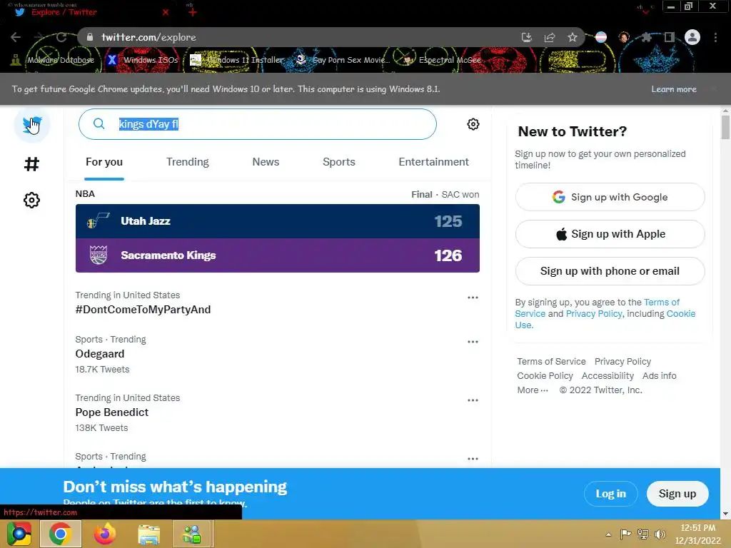Click Learn more in Chrome update notice

coord(674,89)
